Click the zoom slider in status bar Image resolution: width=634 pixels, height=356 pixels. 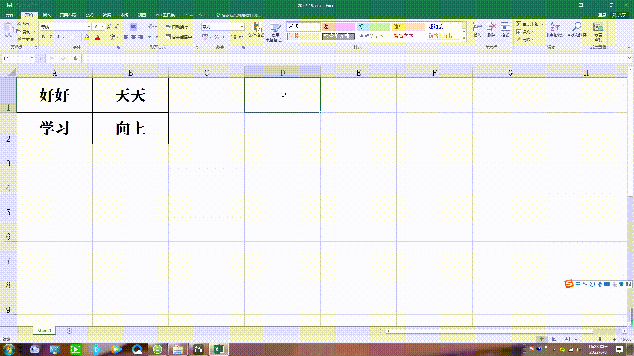600,339
